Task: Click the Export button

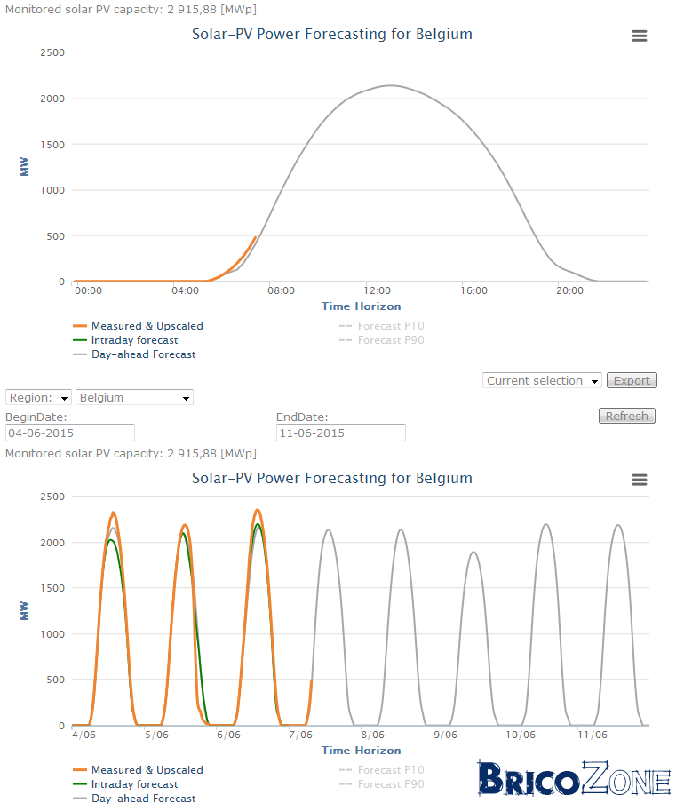Action: tap(632, 381)
